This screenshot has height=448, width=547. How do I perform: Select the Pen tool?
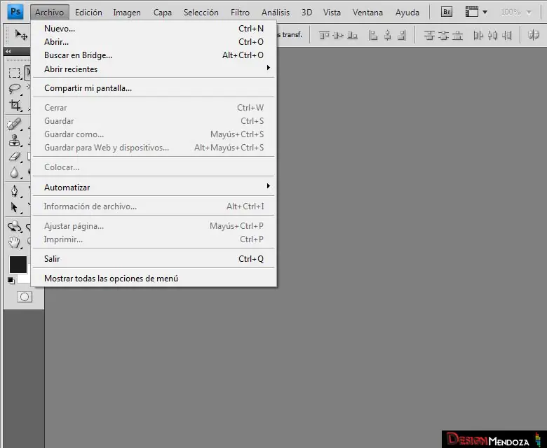pos(15,191)
